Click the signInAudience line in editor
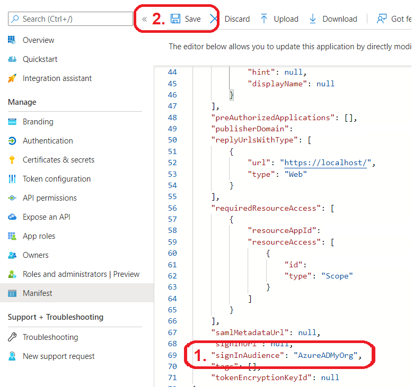413x387 pixels. tap(286, 355)
